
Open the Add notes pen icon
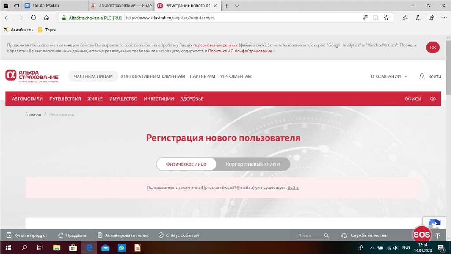[418, 18]
